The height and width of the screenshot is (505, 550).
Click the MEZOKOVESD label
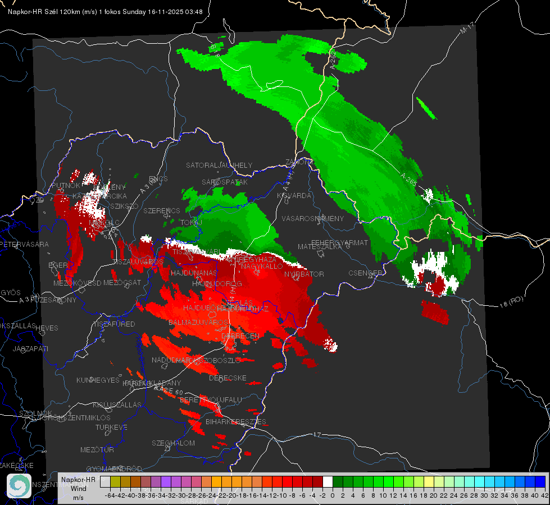(x=78, y=283)
